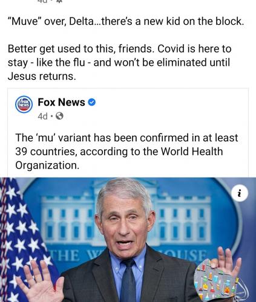Click the '4d' timestamp under Fox News
The width and height of the screenshot is (256, 302).
[x=43, y=116]
